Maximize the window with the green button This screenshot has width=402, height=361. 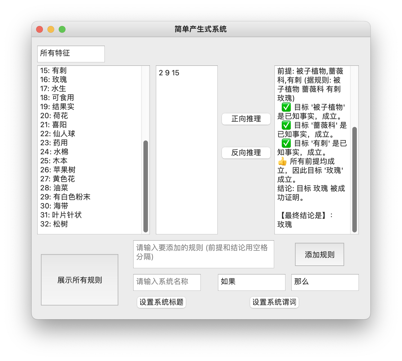point(62,29)
